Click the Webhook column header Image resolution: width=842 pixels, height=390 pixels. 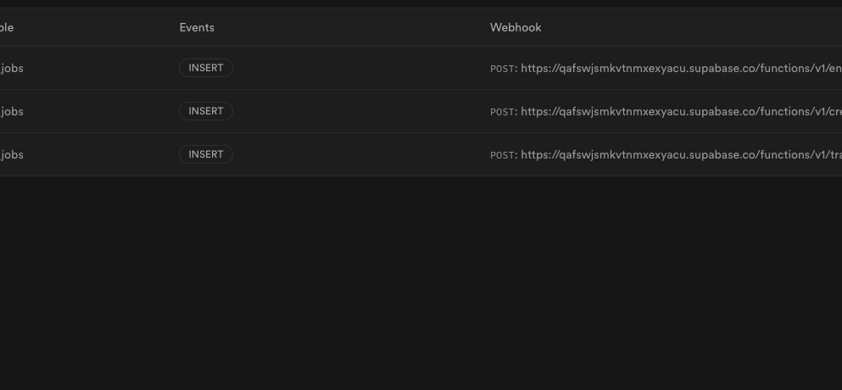[x=516, y=27]
